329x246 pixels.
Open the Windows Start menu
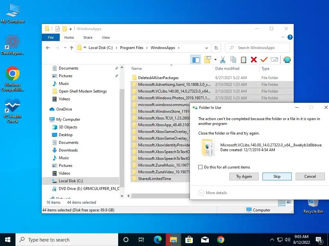[8, 240]
